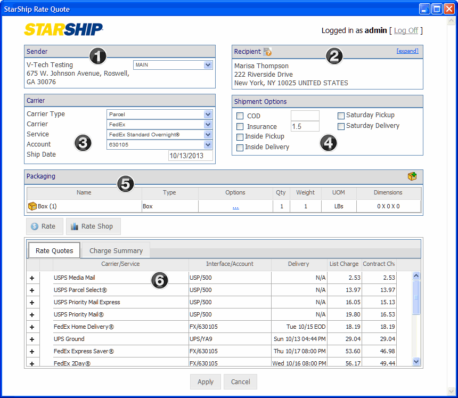Click the COD amount field
Viewport: 458px width, 398px height.
click(305, 116)
